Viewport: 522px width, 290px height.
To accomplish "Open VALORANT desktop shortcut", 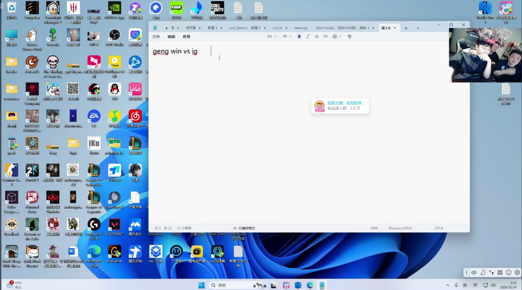I will point(115,227).
